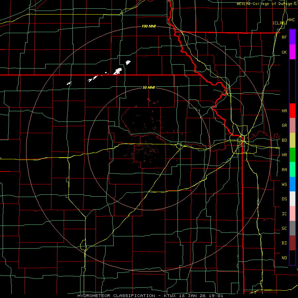Select the BD yellow legend block
This screenshot has height=298, width=298.
292,140
